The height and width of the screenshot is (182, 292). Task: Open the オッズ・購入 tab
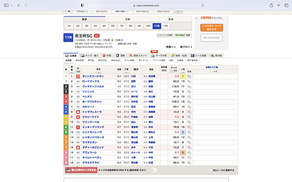(x=90, y=56)
